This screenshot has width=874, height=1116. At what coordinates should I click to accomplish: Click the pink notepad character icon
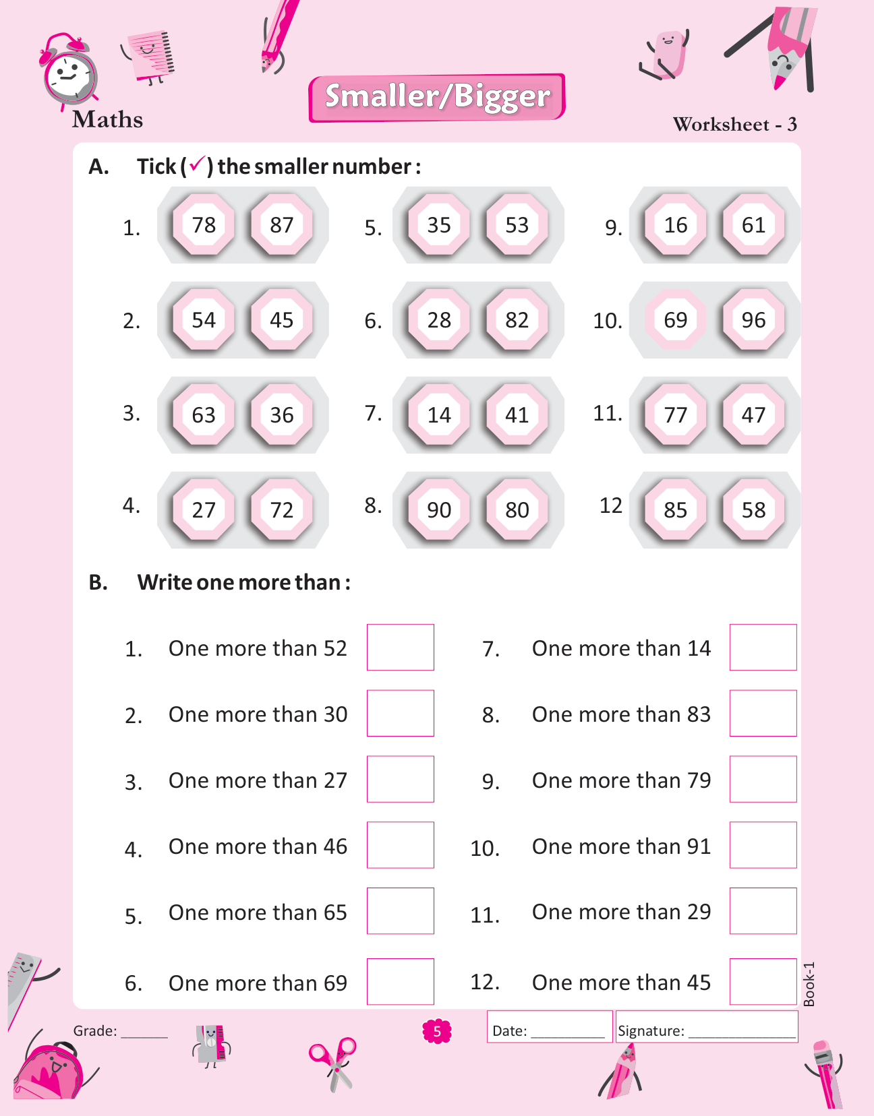click(151, 55)
